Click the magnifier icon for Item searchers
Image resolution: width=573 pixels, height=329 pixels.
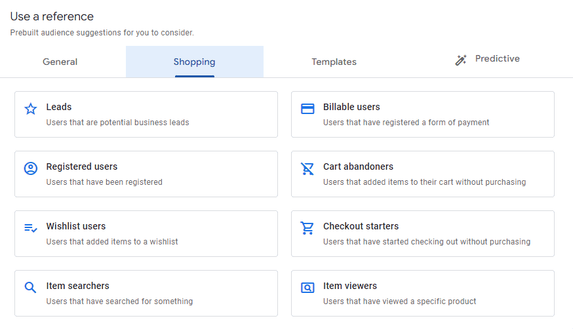(x=31, y=288)
